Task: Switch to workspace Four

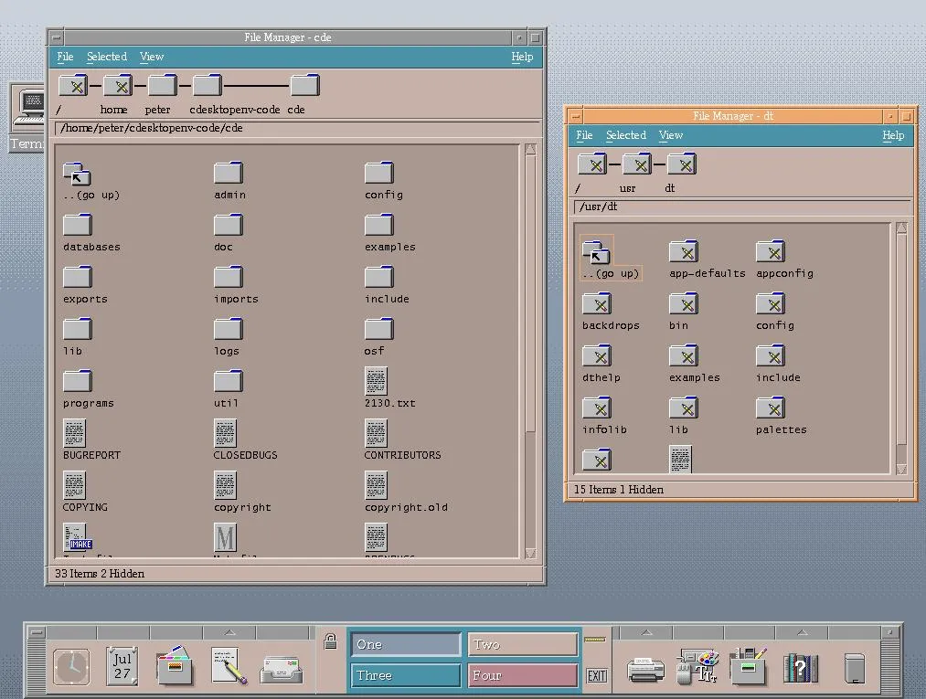Action: tap(522, 675)
